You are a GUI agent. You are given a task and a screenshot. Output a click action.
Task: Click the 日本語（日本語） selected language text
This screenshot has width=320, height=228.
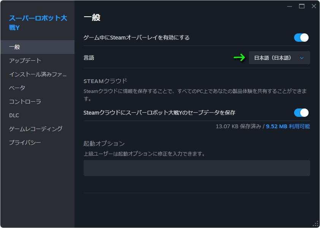point(273,58)
